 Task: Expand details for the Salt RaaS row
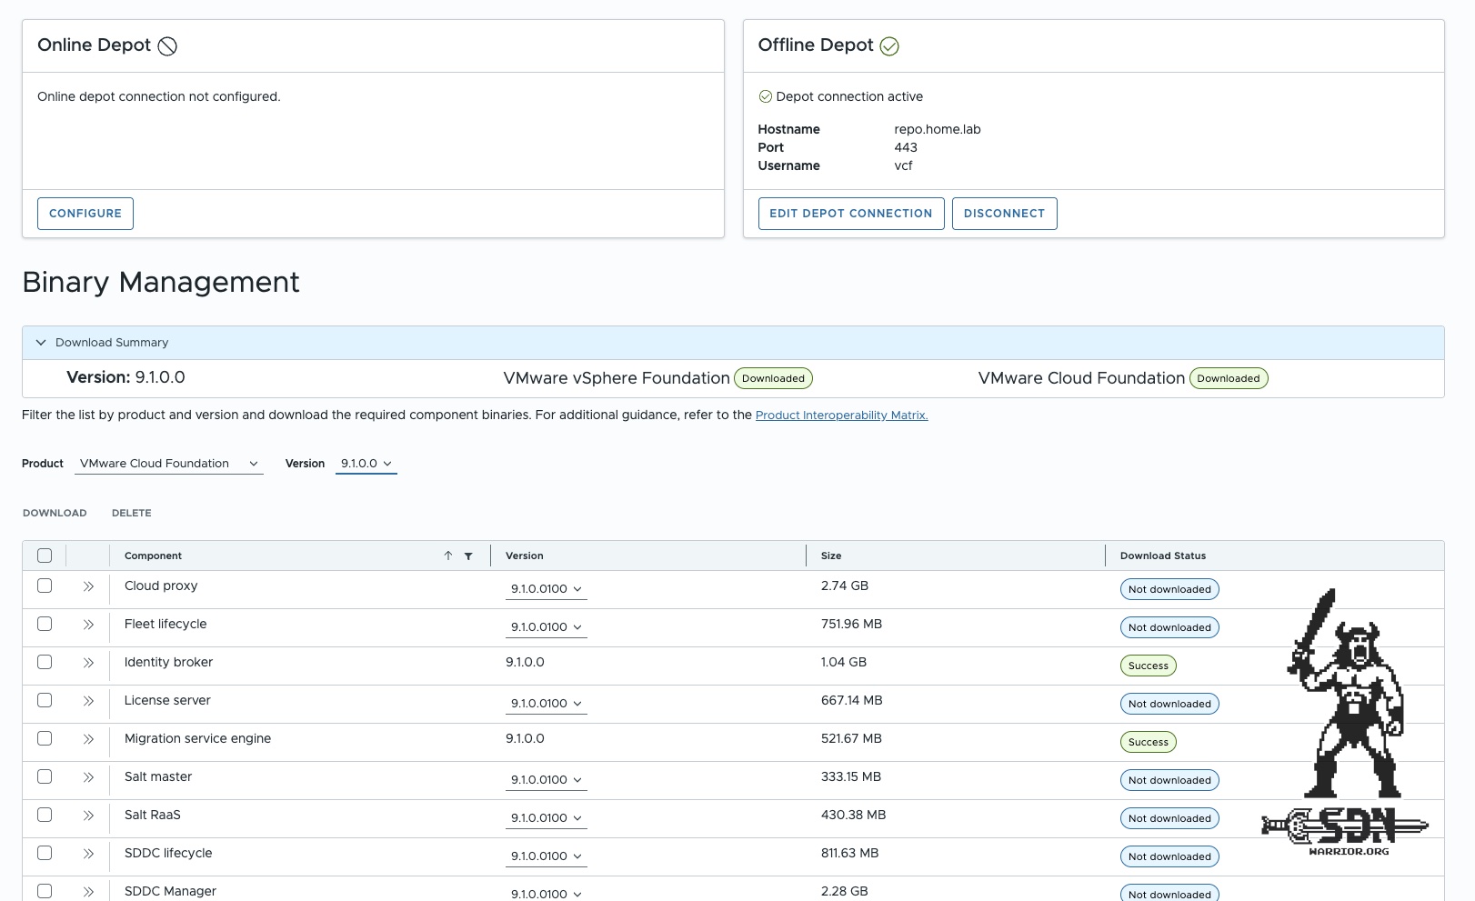[88, 816]
